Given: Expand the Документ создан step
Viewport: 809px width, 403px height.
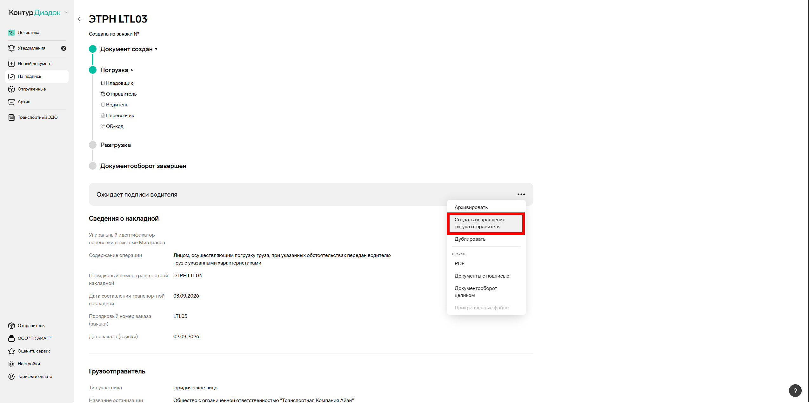Looking at the screenshot, I should tap(129, 49).
